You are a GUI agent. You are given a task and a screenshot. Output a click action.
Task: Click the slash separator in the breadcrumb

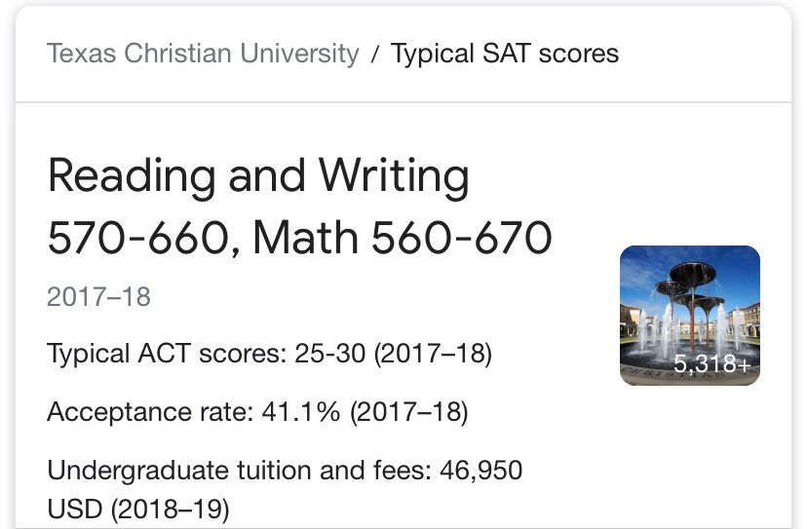[375, 53]
